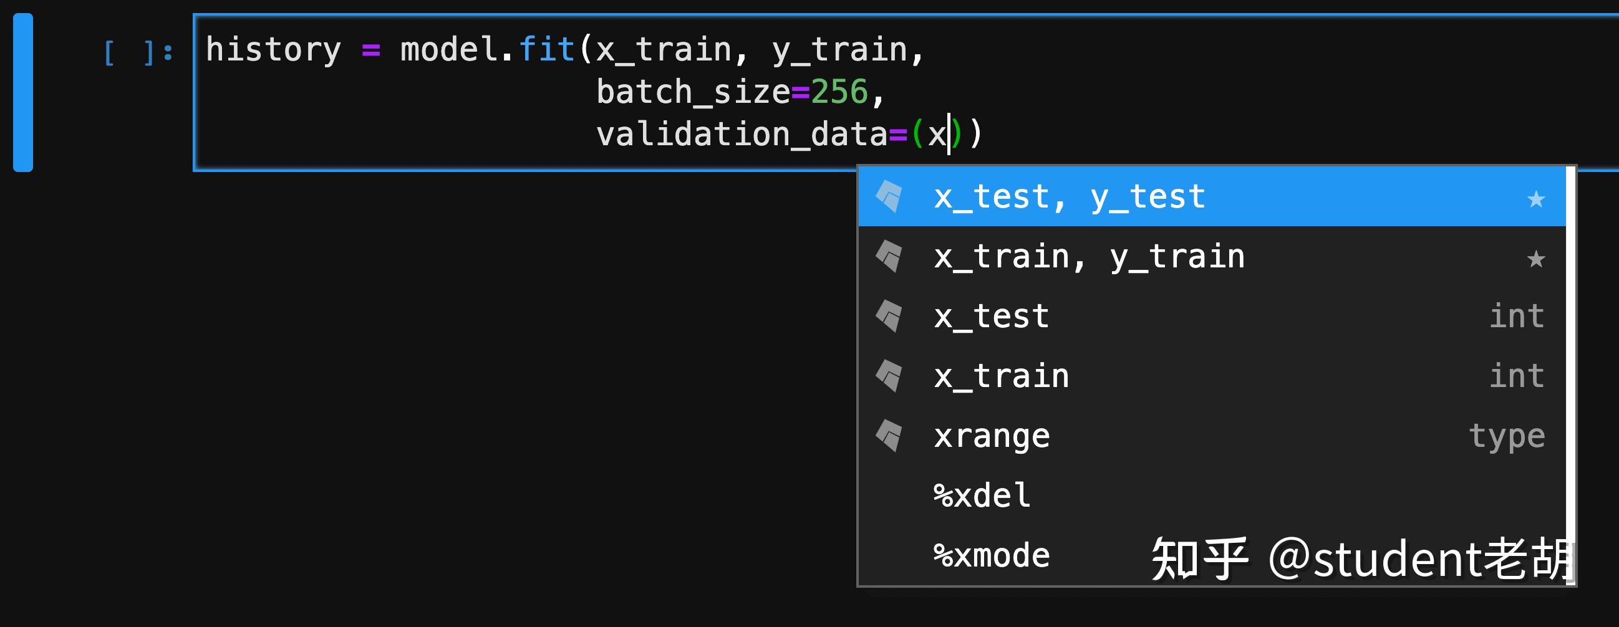The height and width of the screenshot is (627, 1619).
Task: Click the Kite icon next to x_test
Action: pyautogui.click(x=889, y=316)
